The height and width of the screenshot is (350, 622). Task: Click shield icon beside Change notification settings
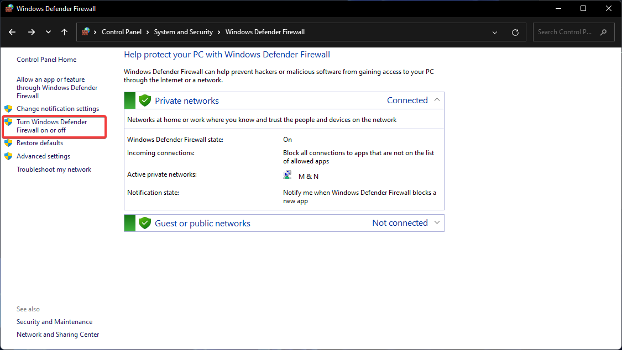pyautogui.click(x=8, y=109)
